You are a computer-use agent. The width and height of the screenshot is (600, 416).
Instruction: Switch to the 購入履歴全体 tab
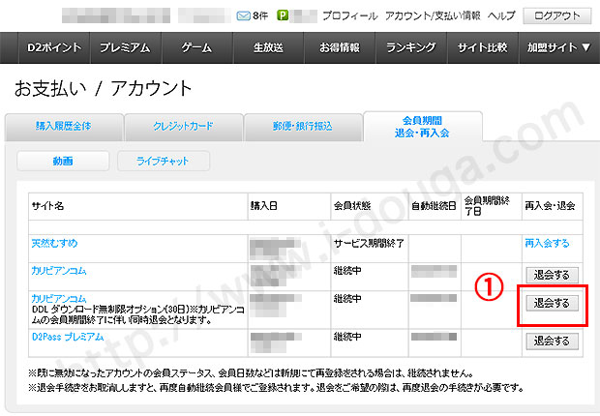[65, 127]
